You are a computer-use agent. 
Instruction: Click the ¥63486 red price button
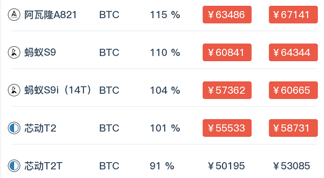(227, 14)
